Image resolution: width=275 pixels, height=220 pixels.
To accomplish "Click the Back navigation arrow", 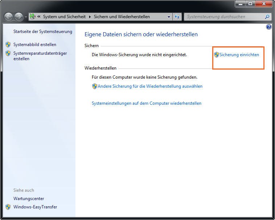I will (8, 17).
